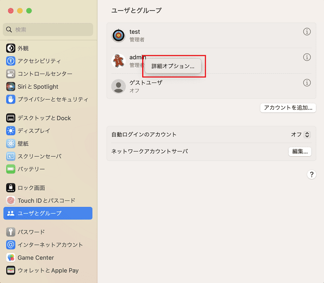Open コントロールセンター icon in sidebar
The width and height of the screenshot is (324, 283).
pos(11,74)
